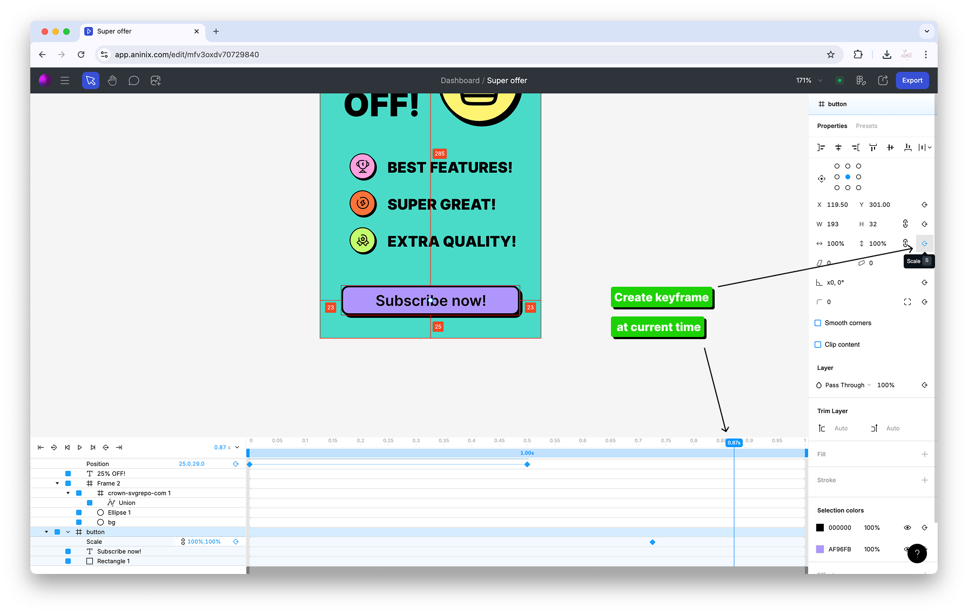Switch to Properties tab
Viewport: 968px width, 614px height.
pyautogui.click(x=832, y=126)
